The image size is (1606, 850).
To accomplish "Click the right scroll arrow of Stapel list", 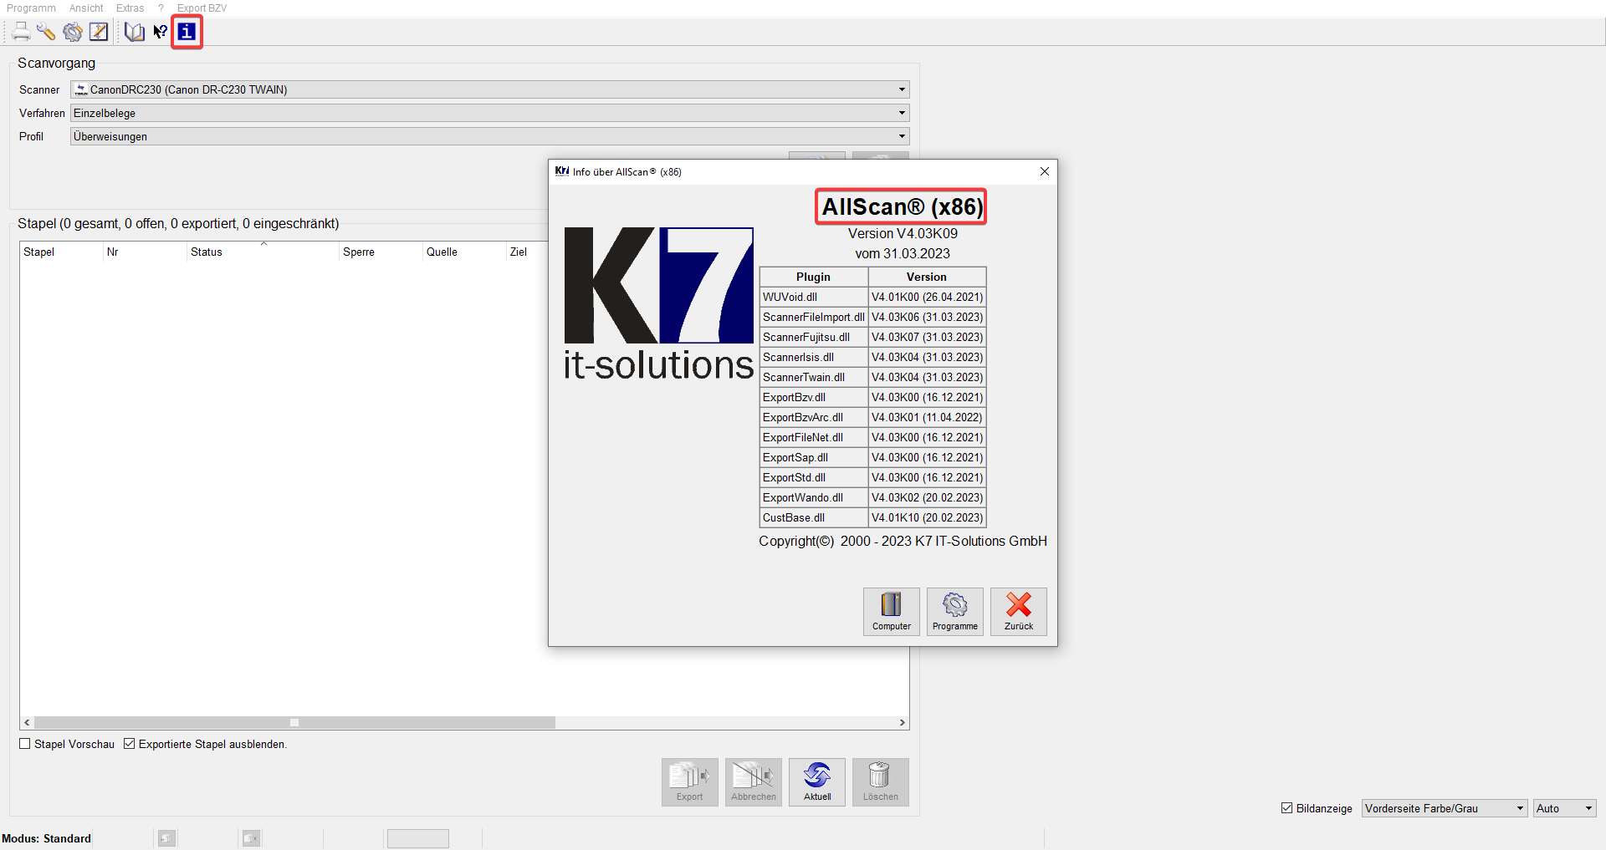I will point(903,722).
